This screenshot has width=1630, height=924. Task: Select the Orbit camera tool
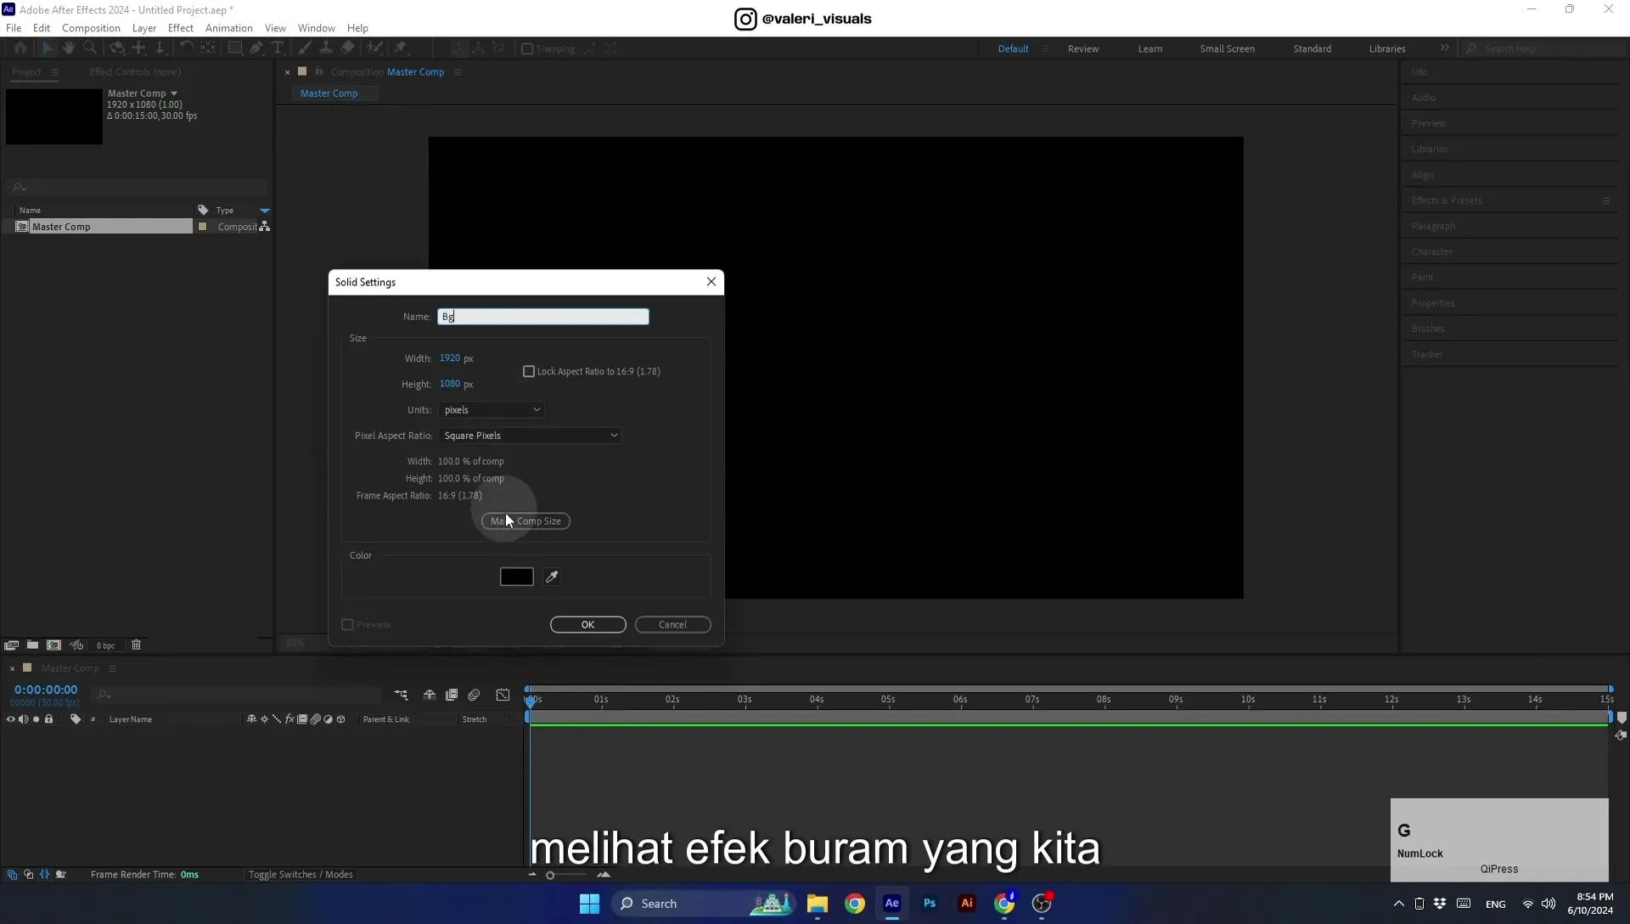tap(117, 48)
